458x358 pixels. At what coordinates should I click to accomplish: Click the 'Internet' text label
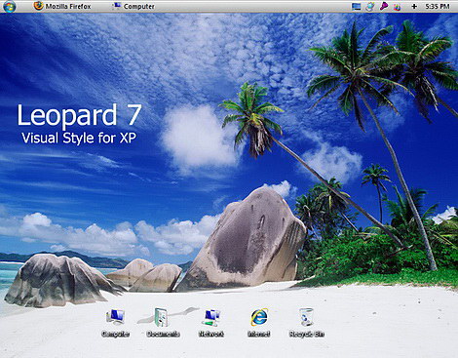coord(259,334)
